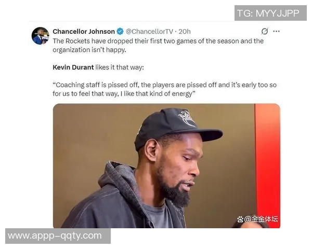Open the @ChancellorTV handle link

click(x=149, y=31)
